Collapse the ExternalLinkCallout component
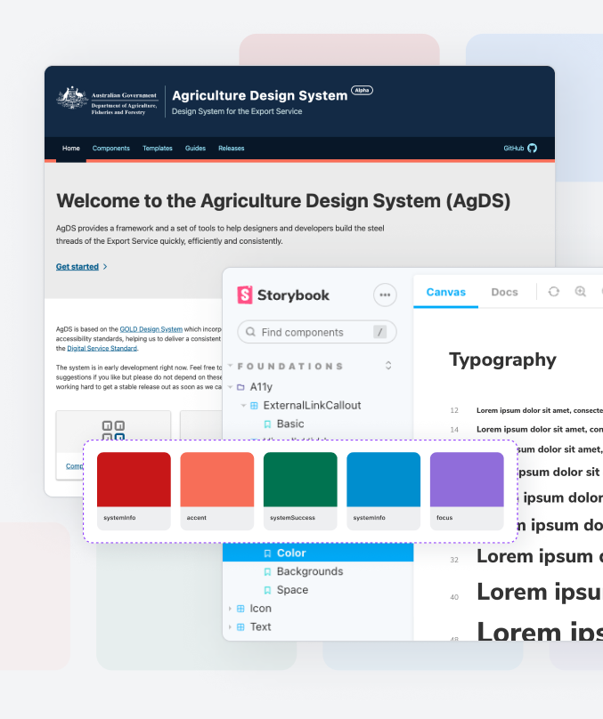Viewport: 603px width, 719px height. coord(244,406)
